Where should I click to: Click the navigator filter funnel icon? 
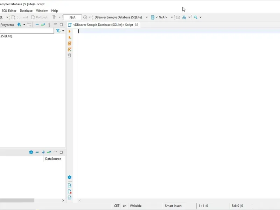pyautogui.click(x=58, y=31)
